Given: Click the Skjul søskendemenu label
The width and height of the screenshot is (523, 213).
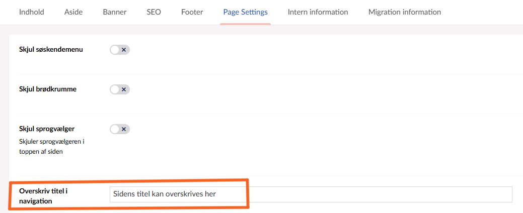Looking at the screenshot, I should [51, 50].
